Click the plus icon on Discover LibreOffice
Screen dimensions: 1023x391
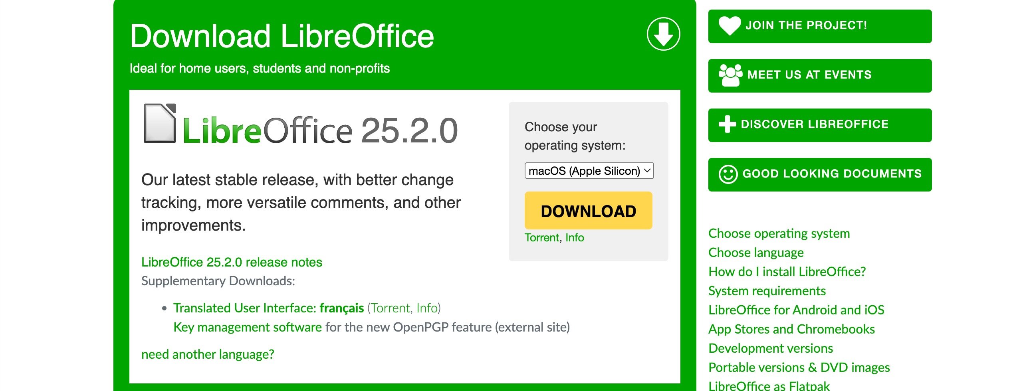(728, 124)
